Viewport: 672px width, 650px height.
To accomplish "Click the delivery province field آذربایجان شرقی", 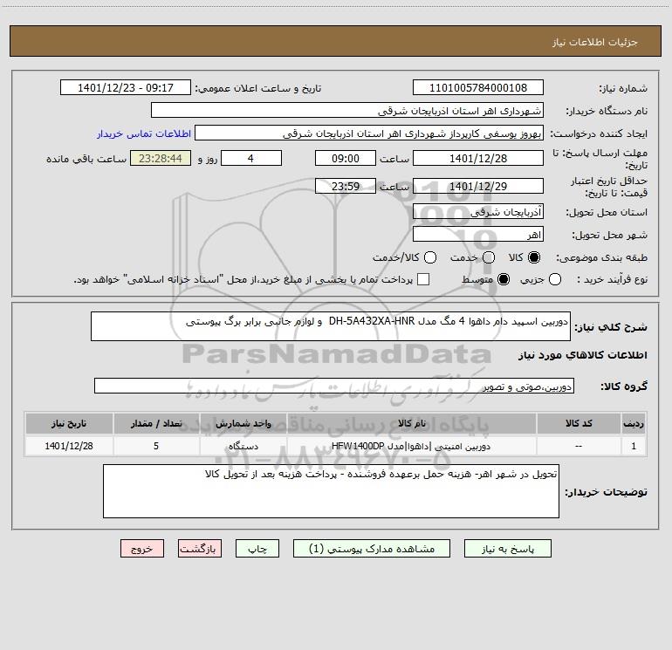I will click(x=478, y=211).
